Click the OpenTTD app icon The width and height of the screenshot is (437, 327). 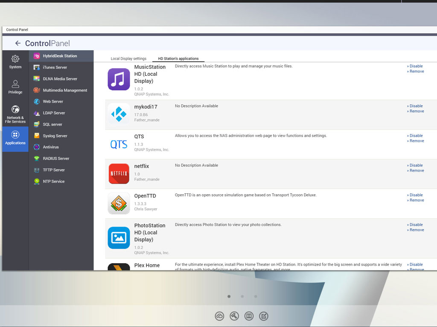pyautogui.click(x=119, y=203)
